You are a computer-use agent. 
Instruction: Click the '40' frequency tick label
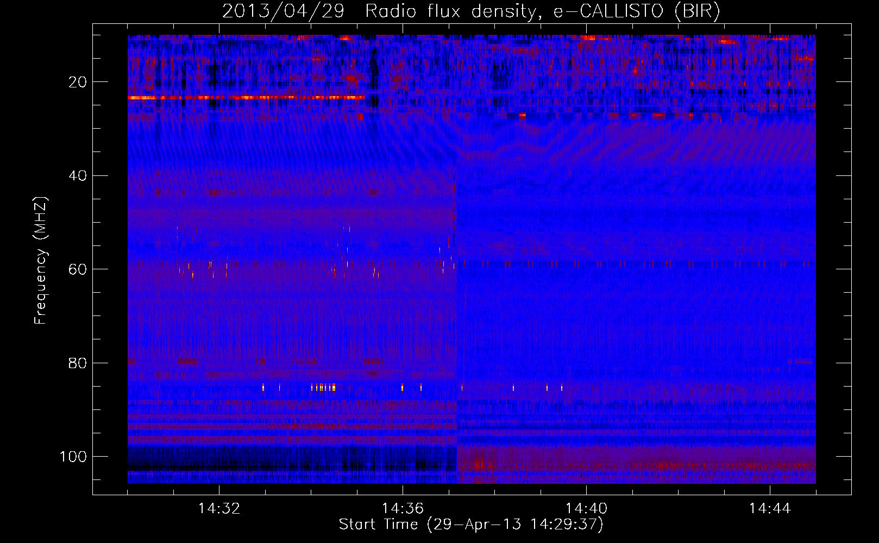click(78, 176)
